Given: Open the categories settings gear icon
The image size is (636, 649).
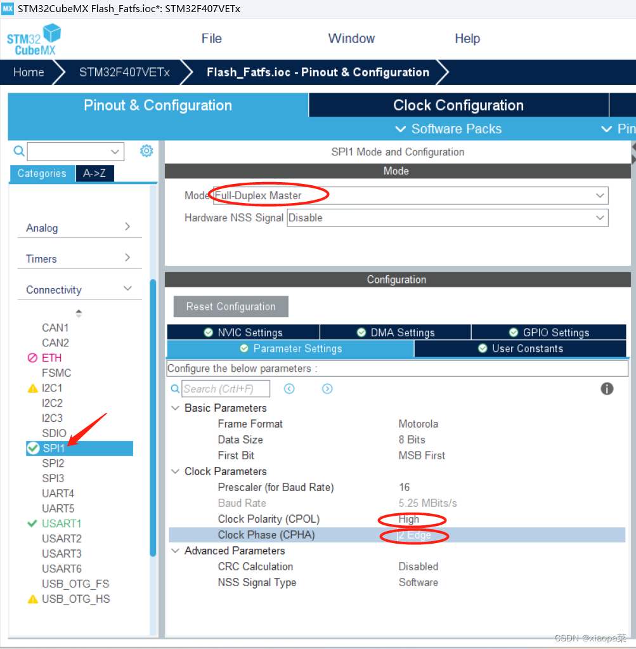Looking at the screenshot, I should point(146,150).
